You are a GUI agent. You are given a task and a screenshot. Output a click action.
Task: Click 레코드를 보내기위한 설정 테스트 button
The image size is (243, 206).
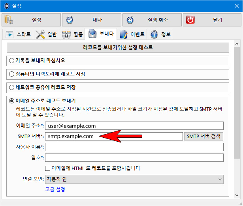click(118, 47)
